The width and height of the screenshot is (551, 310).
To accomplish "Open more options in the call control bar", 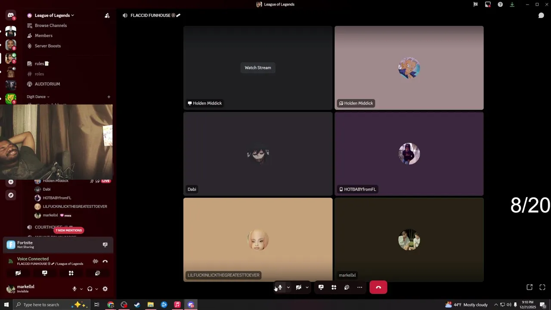I will pos(360,287).
